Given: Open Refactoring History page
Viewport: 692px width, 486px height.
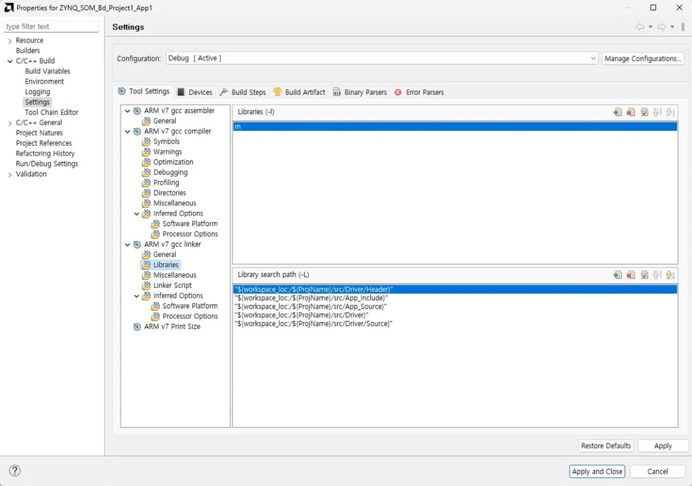Looking at the screenshot, I should [45, 154].
